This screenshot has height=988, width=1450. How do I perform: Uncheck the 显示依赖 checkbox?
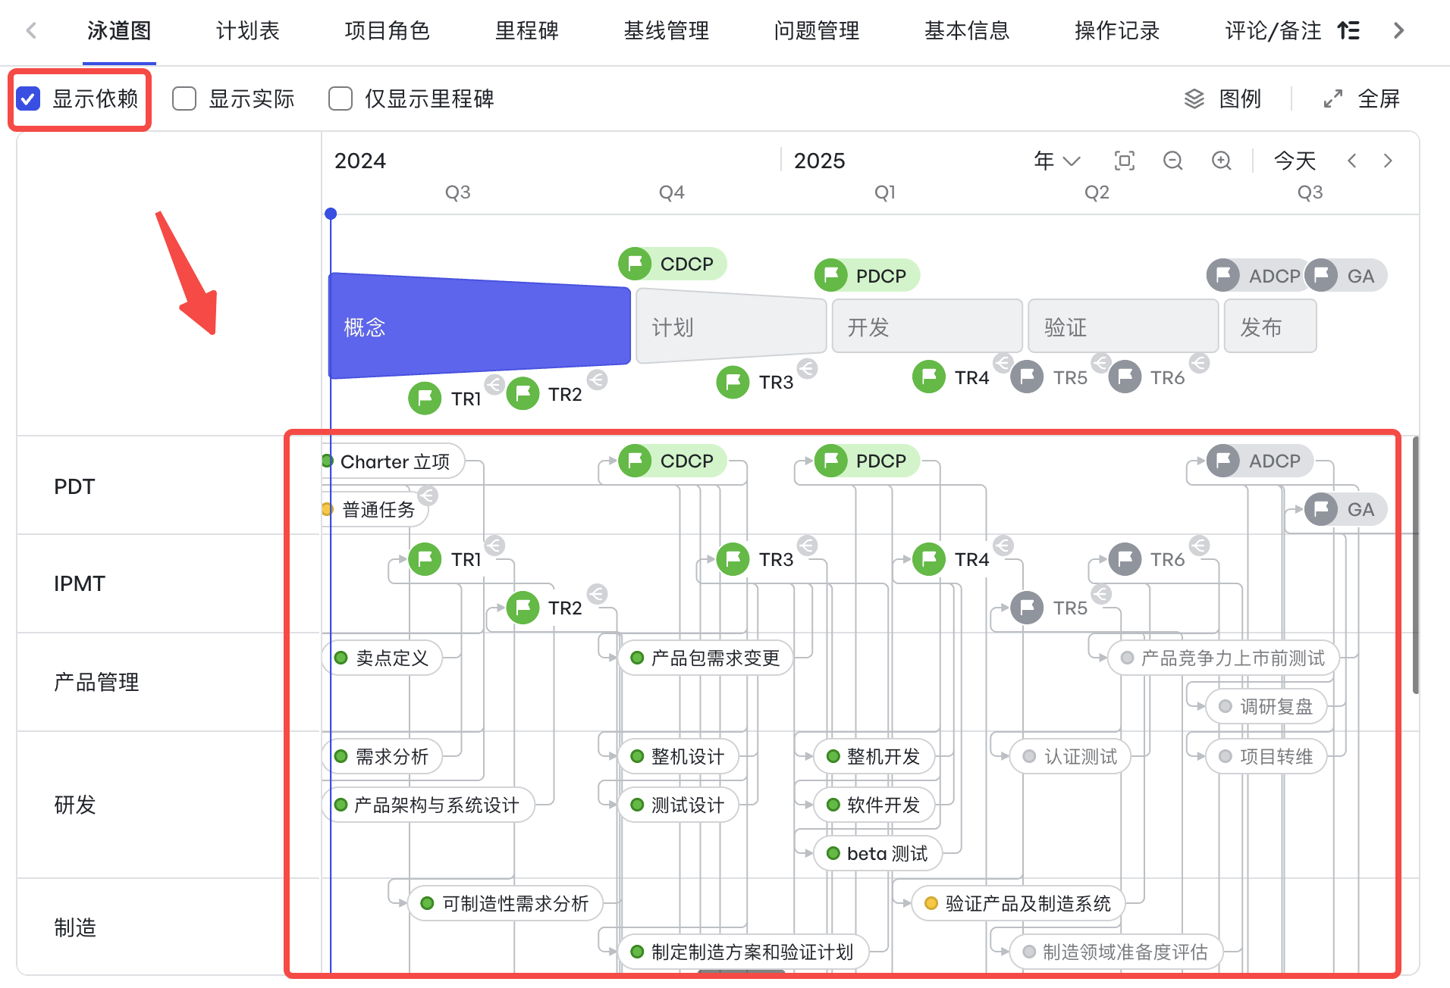coord(29,98)
